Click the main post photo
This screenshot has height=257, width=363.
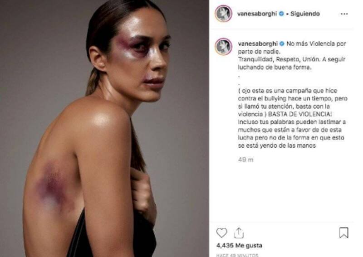[x=104, y=128]
